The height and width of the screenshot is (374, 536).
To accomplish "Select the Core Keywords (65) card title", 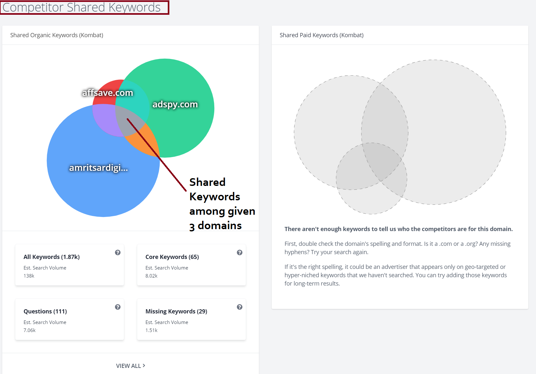I will pos(172,257).
